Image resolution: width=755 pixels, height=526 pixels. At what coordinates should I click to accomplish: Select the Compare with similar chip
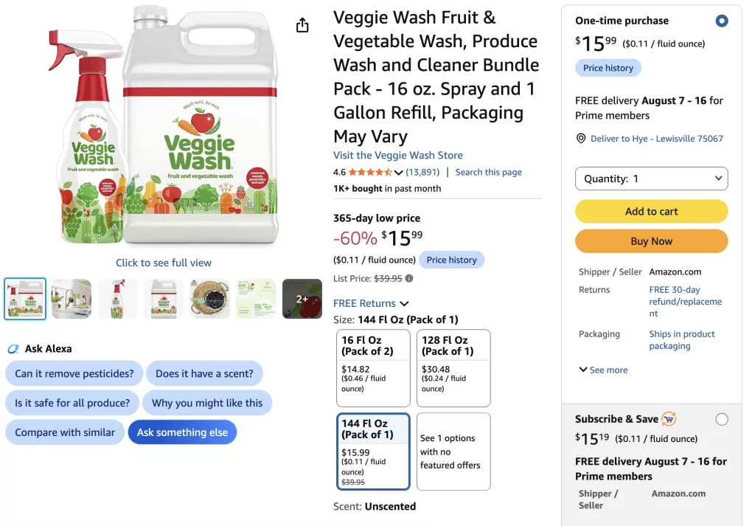point(65,432)
